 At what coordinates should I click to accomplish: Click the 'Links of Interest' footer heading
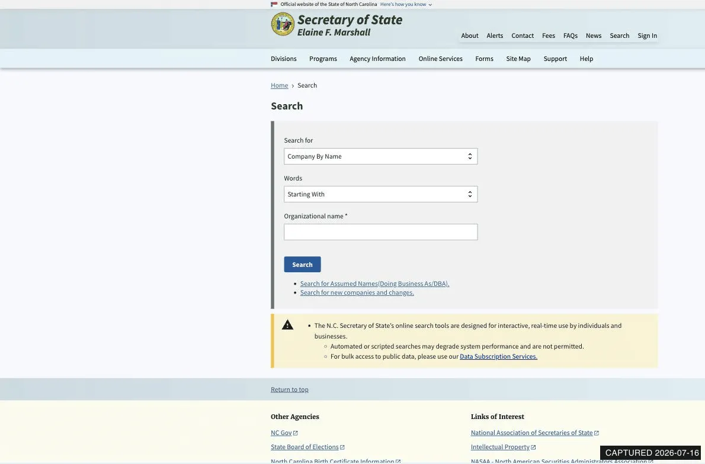(x=497, y=417)
